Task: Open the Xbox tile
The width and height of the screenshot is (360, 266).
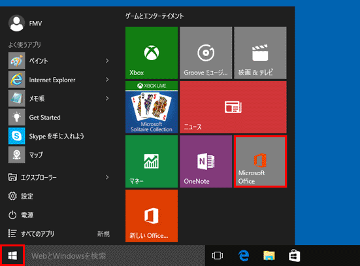Action: pos(152,53)
